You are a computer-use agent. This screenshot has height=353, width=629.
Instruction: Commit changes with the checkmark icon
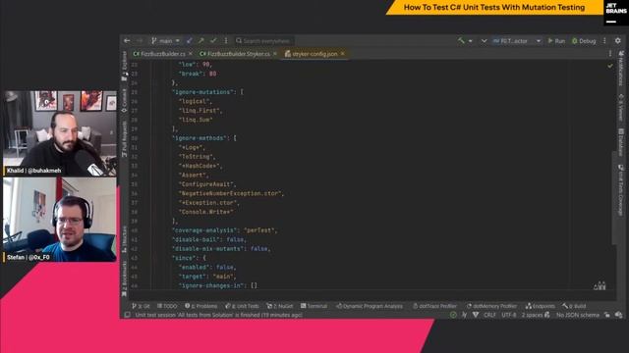(x=213, y=41)
